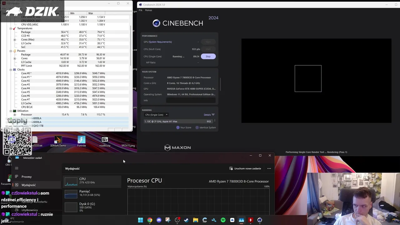Image resolution: width=400 pixels, height=225 pixels.
Task: Open the System Requirements link
Action: coord(160,42)
